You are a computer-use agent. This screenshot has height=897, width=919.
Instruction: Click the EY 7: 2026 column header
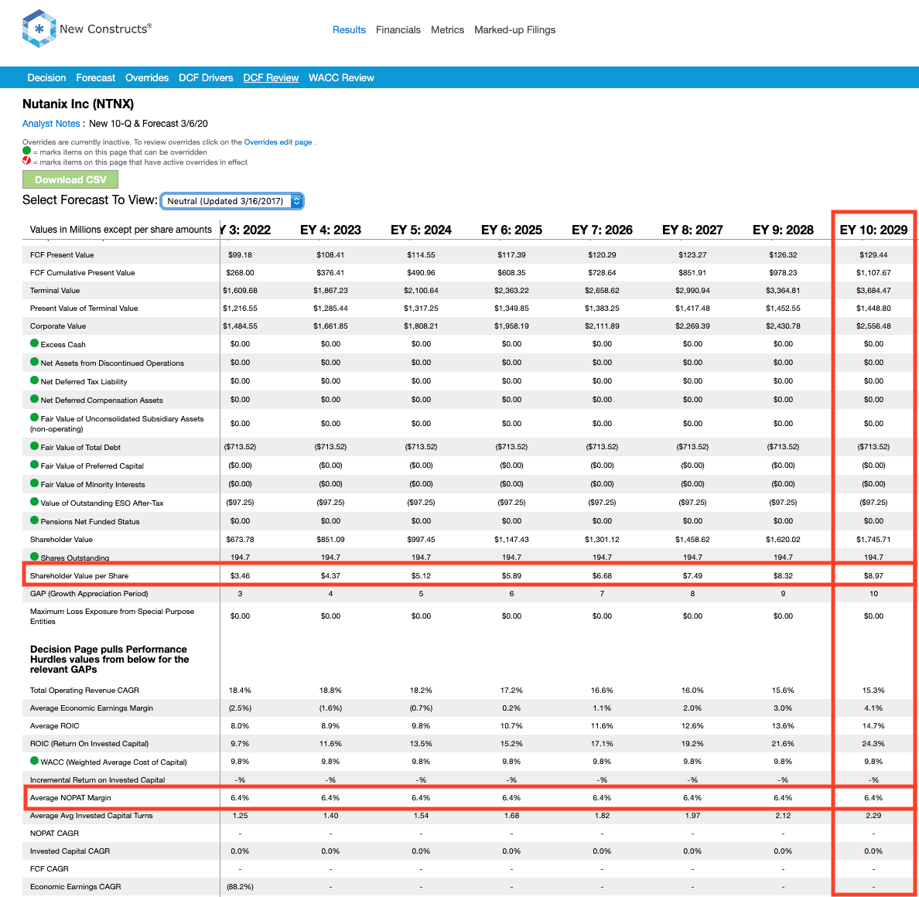tap(602, 230)
